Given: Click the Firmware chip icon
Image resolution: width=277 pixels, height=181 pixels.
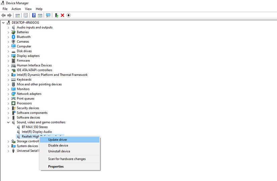Looking at the screenshot, I should point(13,61).
